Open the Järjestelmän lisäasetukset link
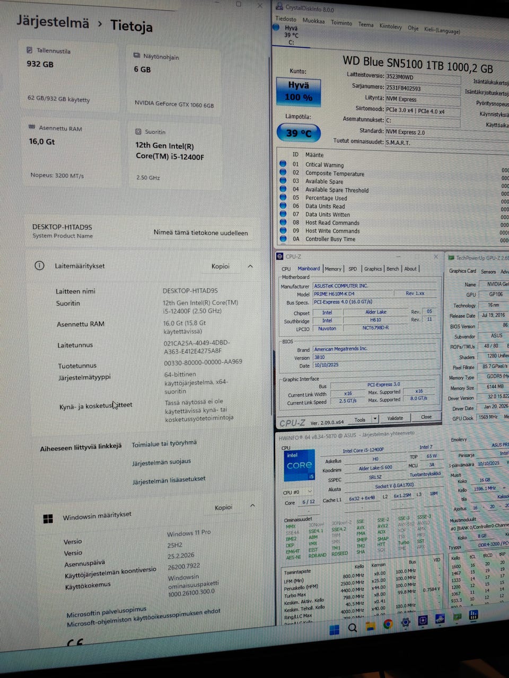Viewport: 509px width, 678px height. point(169,480)
